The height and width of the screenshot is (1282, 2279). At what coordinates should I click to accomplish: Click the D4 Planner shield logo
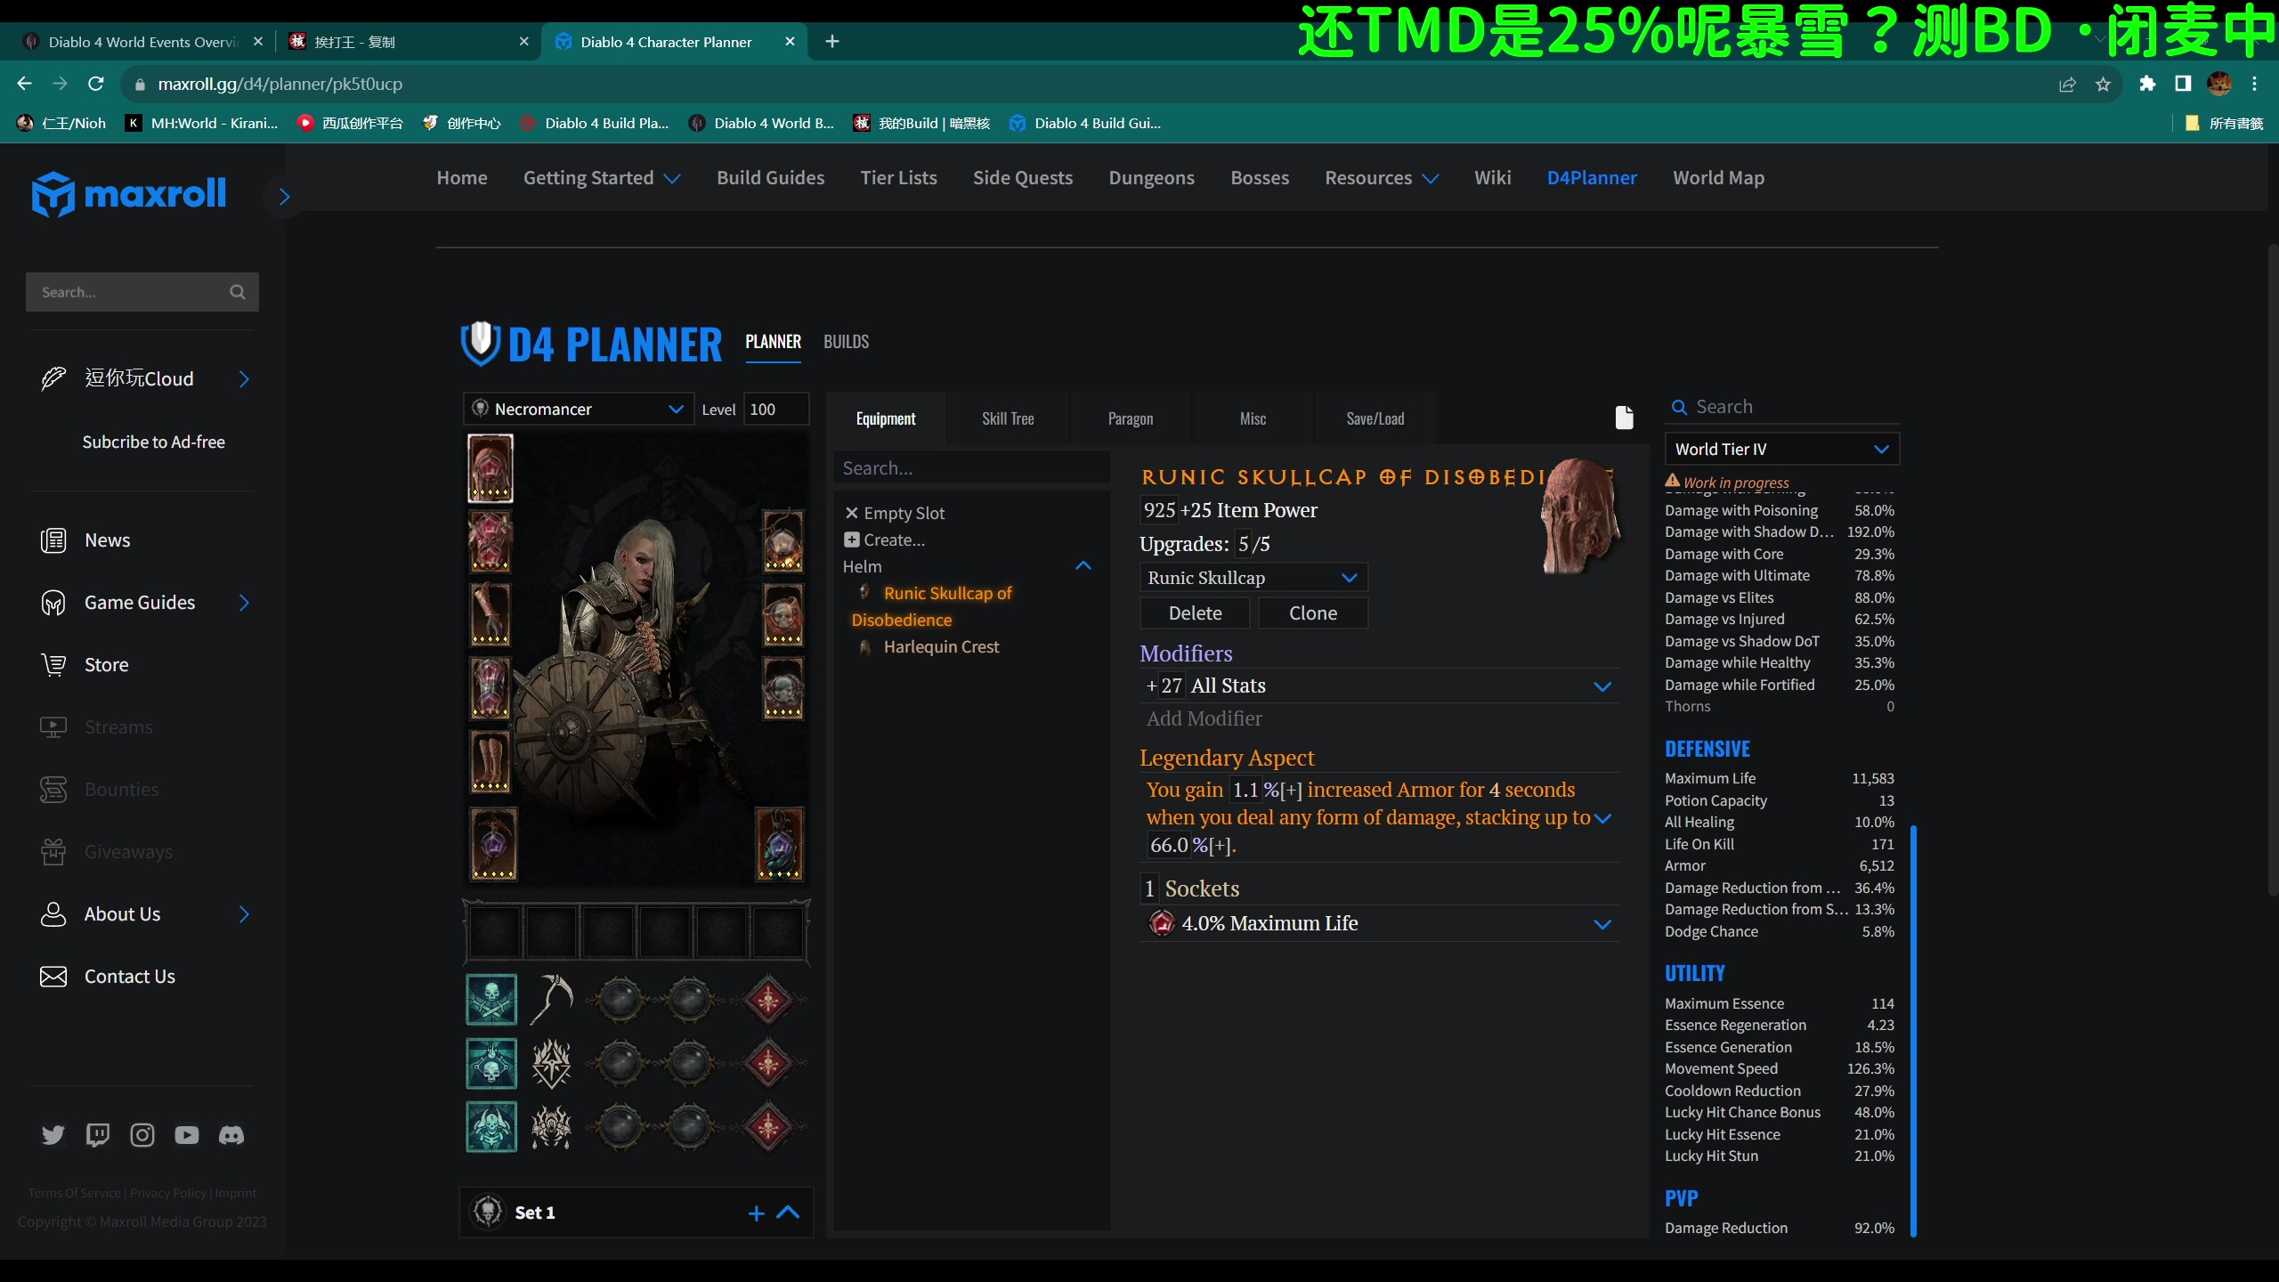pyautogui.click(x=480, y=343)
